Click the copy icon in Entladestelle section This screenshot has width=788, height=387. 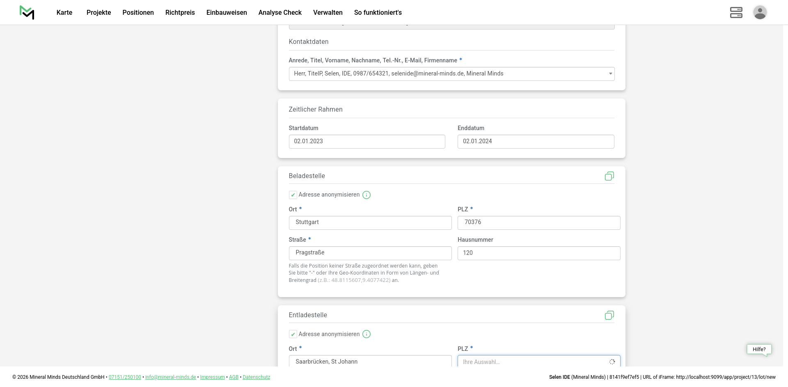609,315
